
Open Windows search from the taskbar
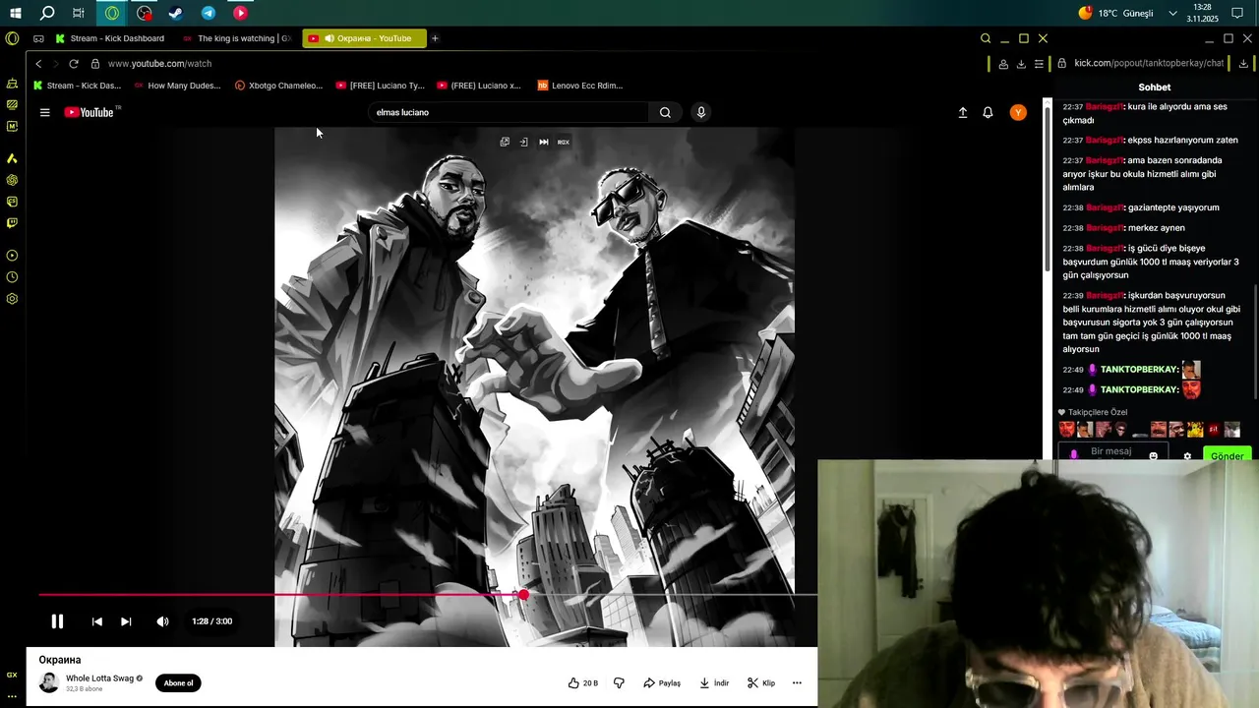(x=47, y=14)
